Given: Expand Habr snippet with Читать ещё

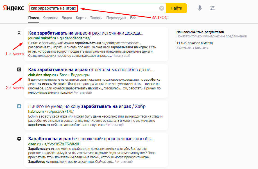Looking at the screenshot, I should (x=115, y=125).
